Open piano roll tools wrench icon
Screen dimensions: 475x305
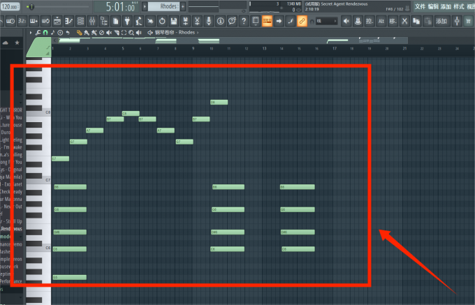tap(38, 32)
